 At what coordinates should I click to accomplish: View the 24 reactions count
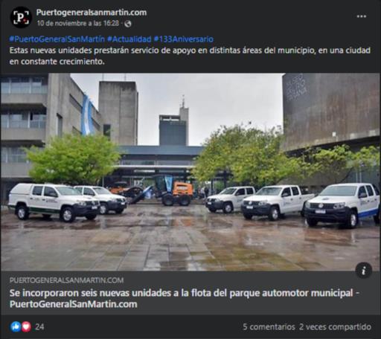(39, 327)
